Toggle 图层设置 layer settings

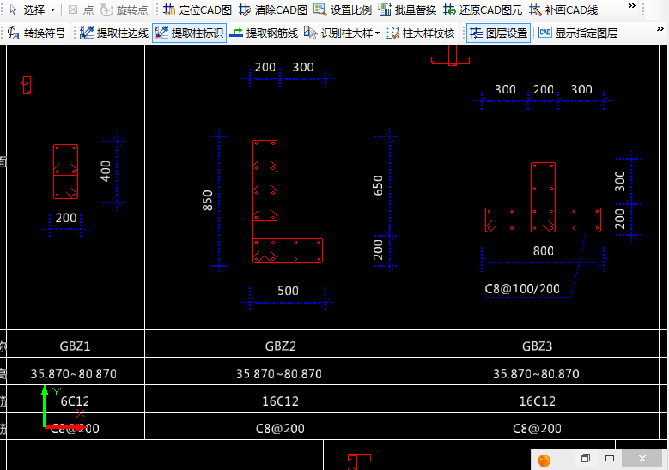[x=498, y=33]
